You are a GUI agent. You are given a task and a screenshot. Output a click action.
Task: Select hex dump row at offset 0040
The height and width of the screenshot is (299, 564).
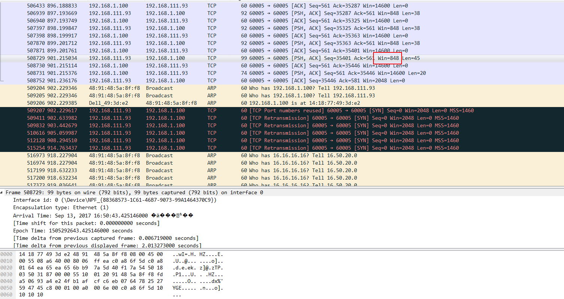click(x=112, y=281)
